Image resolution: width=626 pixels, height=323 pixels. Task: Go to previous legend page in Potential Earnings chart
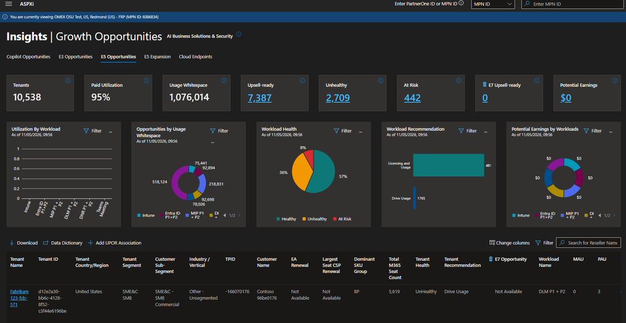click(600, 215)
